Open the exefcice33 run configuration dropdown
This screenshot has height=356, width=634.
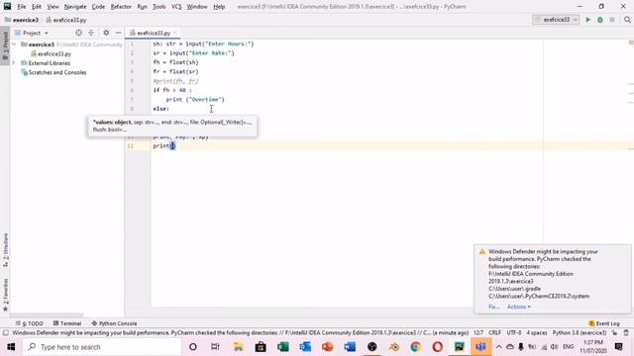[557, 20]
